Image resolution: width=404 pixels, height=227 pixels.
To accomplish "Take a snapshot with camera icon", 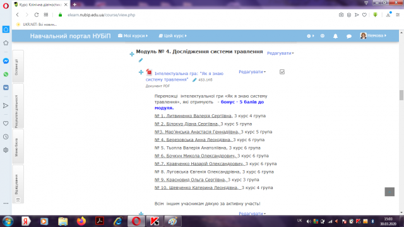I will coord(341,15).
